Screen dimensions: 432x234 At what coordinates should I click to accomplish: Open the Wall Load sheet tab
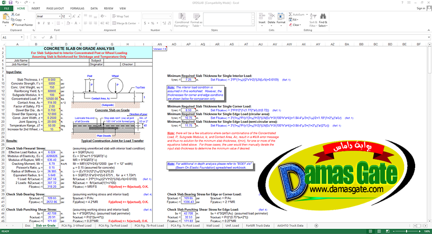point(213,225)
